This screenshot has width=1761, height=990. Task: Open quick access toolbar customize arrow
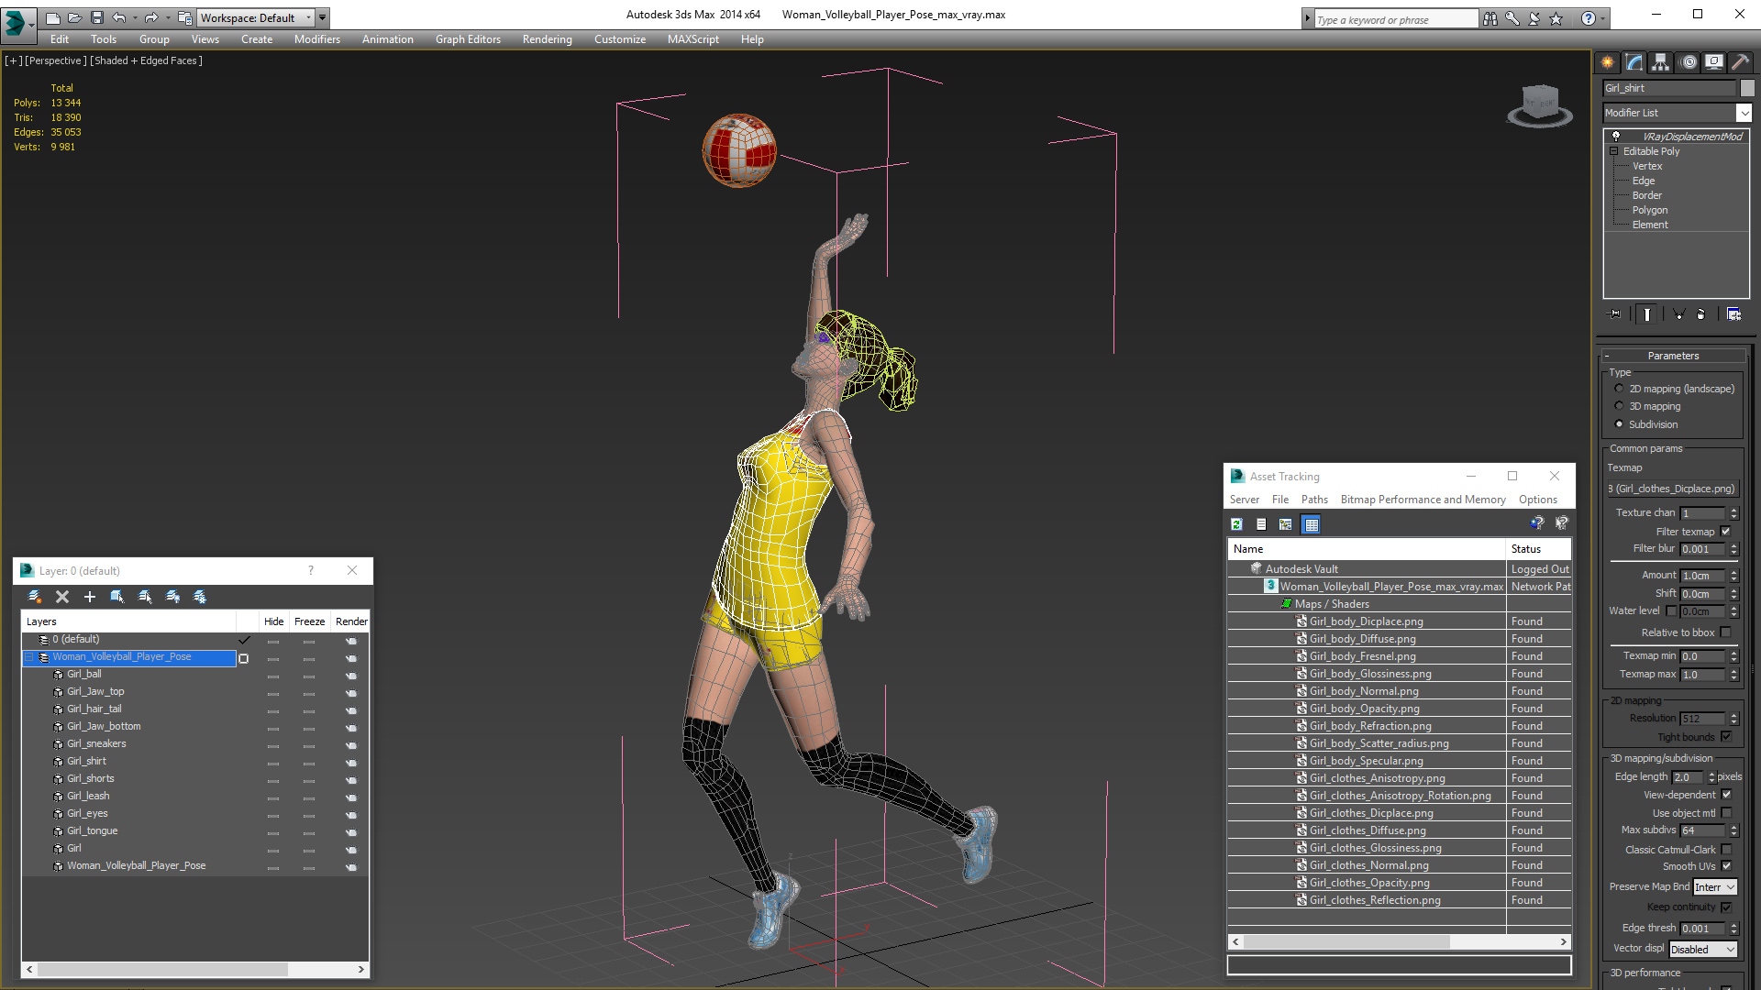pyautogui.click(x=323, y=17)
